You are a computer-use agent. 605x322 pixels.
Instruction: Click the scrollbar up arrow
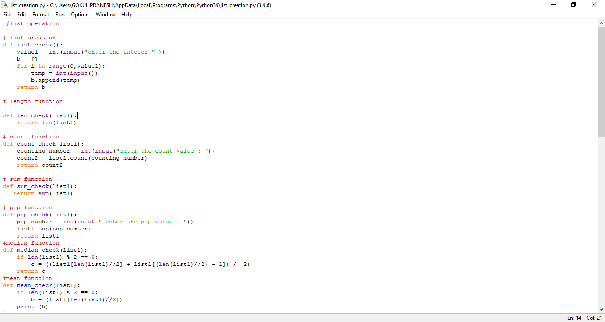pyautogui.click(x=601, y=23)
